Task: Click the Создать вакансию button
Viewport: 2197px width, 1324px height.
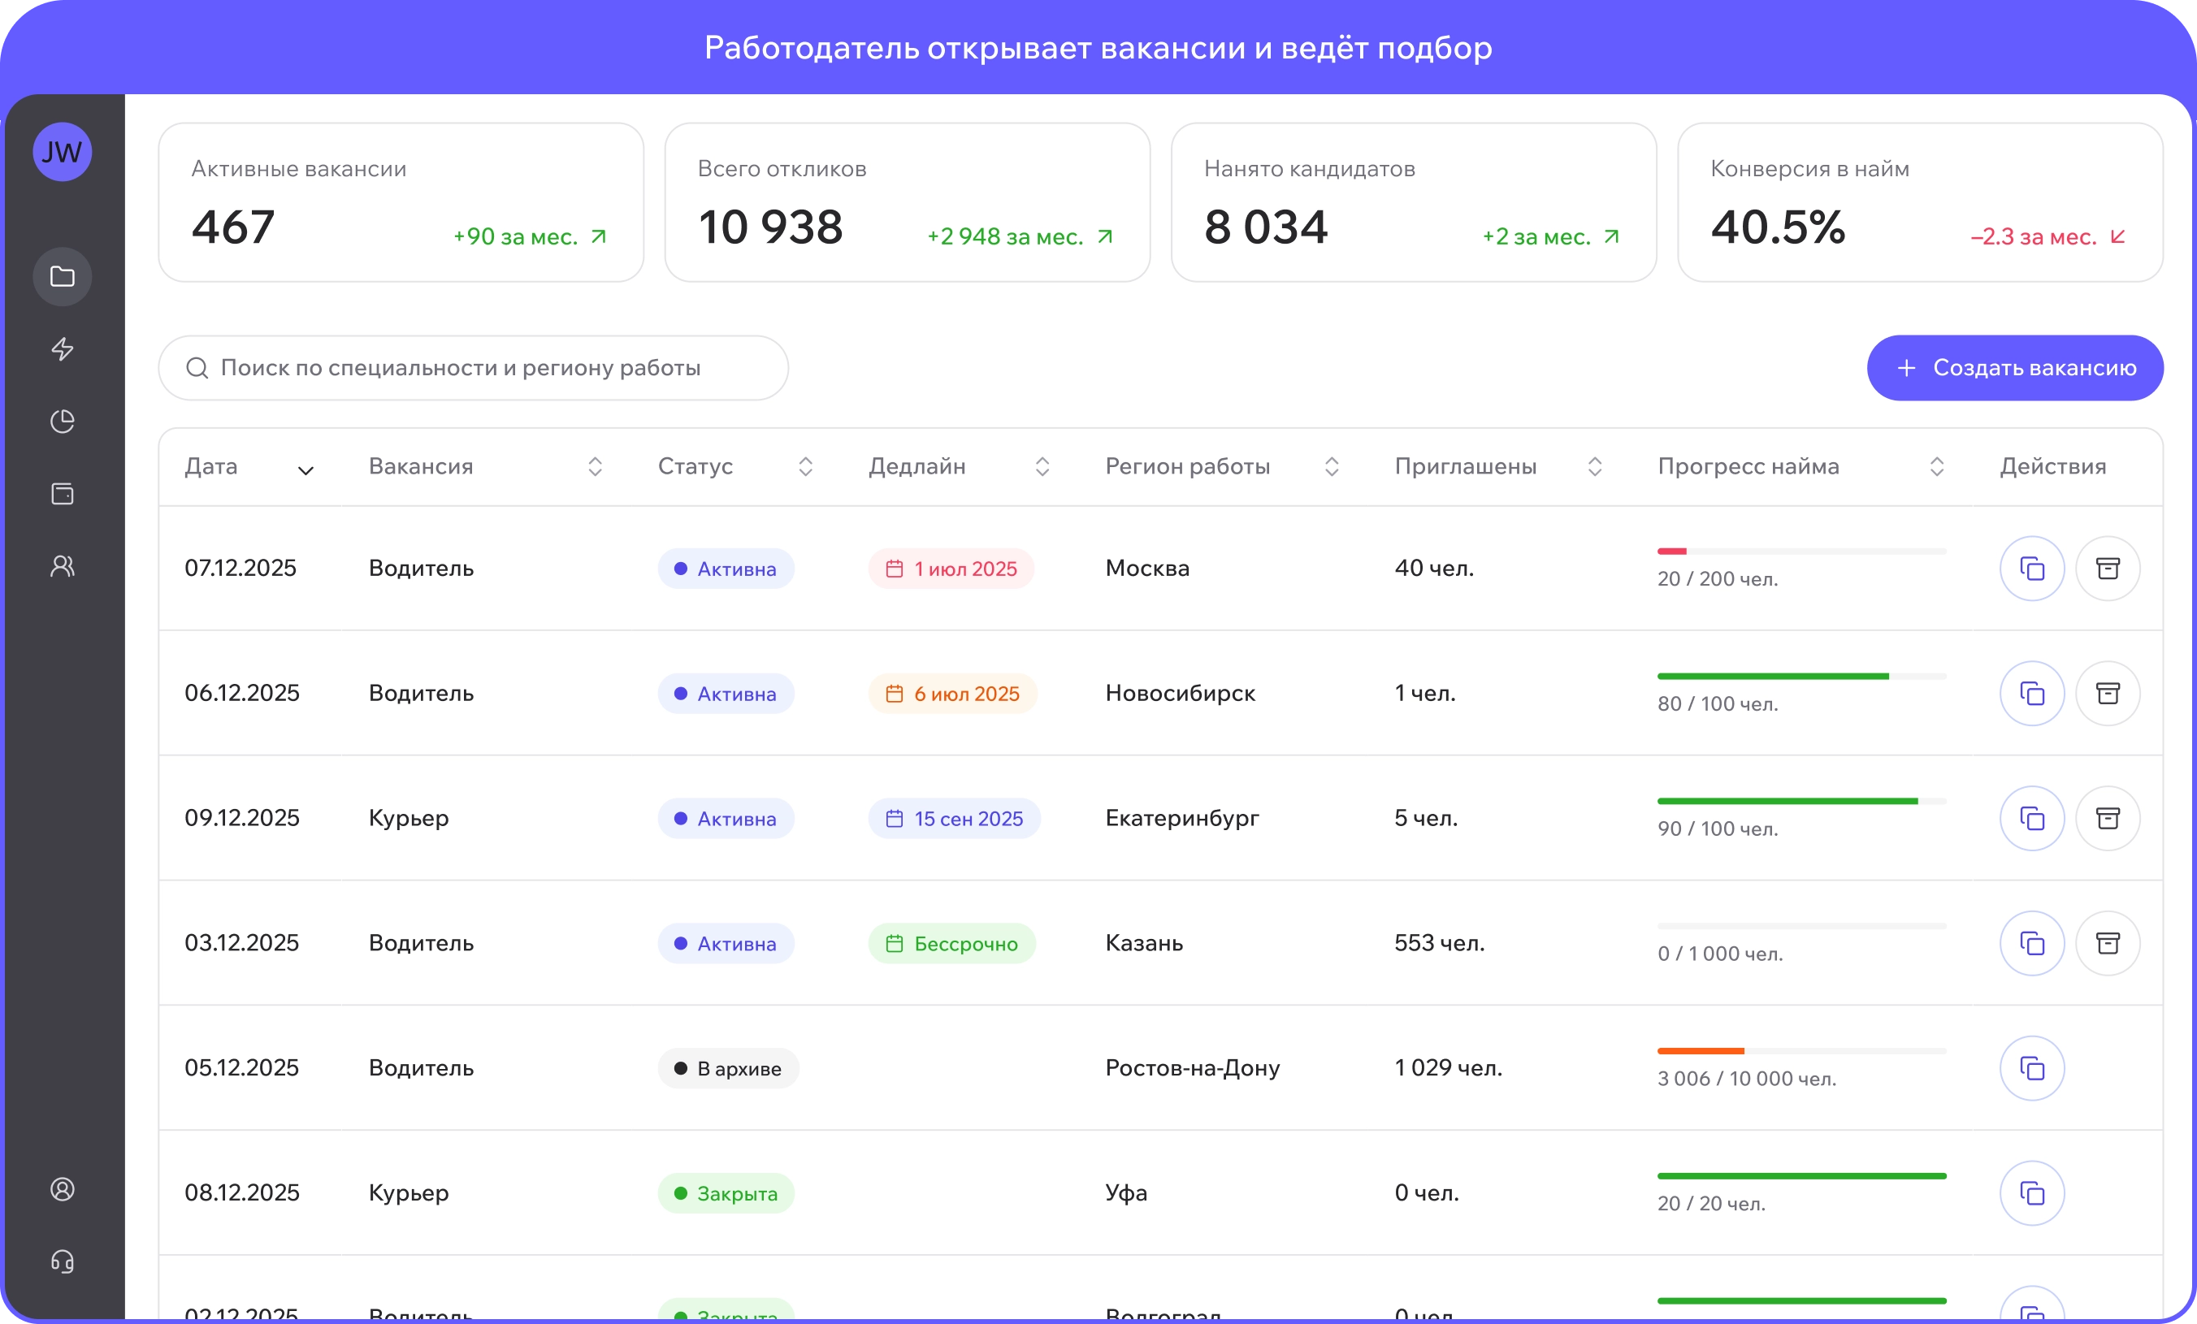Action: tap(2015, 367)
